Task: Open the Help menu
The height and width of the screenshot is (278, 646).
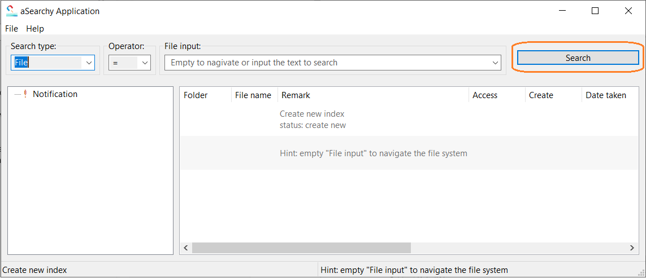Action: [35, 29]
